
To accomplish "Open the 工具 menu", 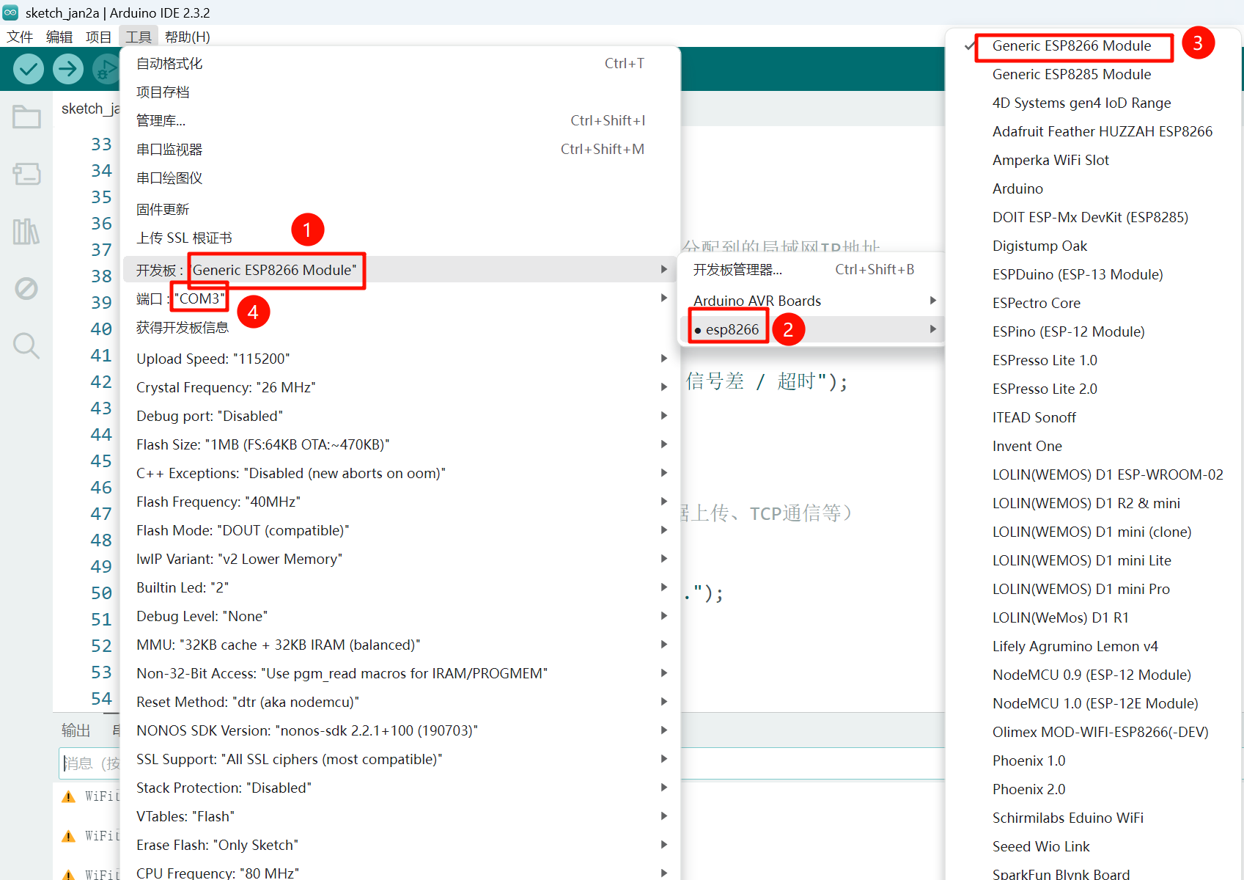I will click(138, 37).
